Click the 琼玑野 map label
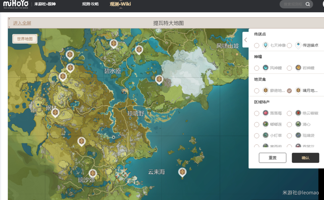 pos(136,113)
